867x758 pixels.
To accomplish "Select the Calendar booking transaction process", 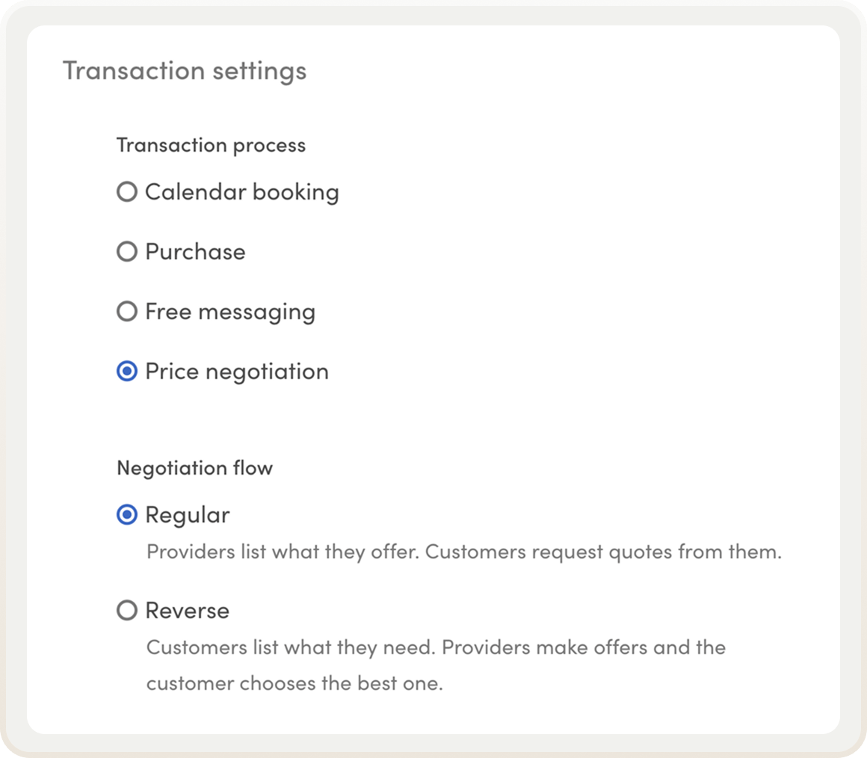I will (x=127, y=191).
